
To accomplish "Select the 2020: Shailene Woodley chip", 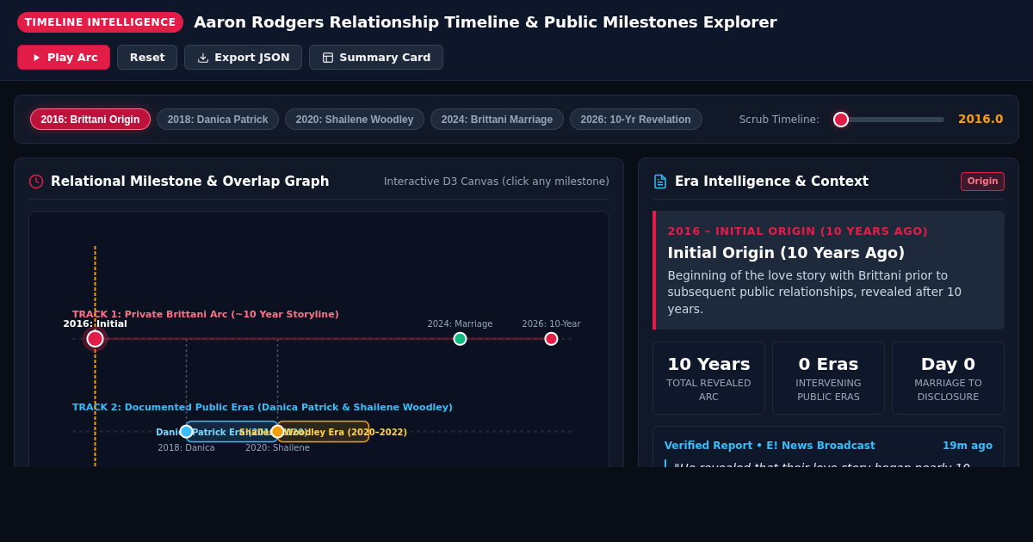I will 355,120.
